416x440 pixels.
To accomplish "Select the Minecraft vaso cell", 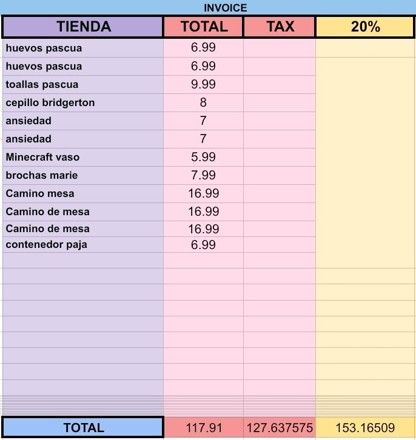I will point(83,157).
